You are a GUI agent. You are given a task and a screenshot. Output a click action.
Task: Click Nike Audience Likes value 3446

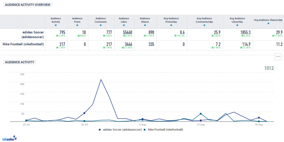point(128,44)
